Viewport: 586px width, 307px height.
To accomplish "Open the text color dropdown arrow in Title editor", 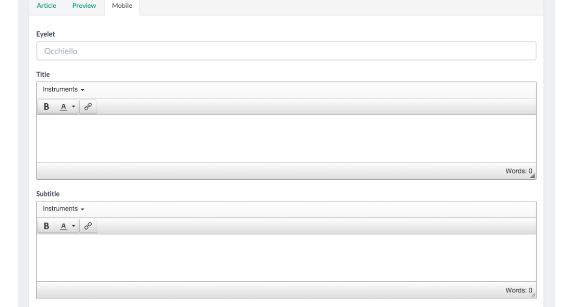I will pos(73,107).
